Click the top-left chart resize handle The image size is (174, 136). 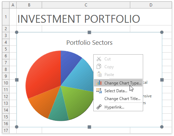17,32
